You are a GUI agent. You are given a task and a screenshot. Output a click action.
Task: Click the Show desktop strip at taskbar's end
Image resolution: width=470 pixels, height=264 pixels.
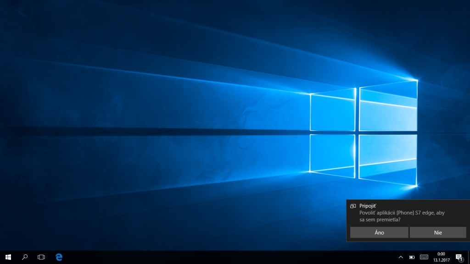(x=469, y=257)
